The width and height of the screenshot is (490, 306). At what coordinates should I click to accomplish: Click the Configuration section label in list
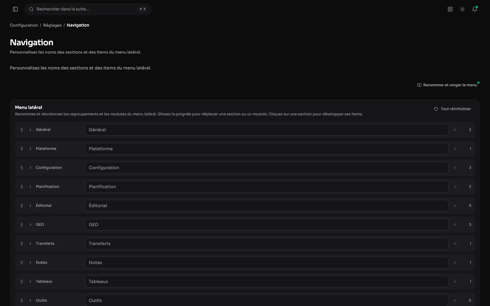[x=49, y=168]
